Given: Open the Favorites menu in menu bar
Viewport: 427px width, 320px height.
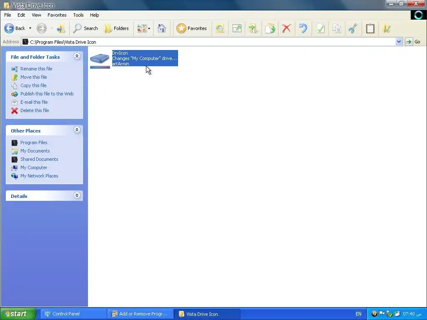Looking at the screenshot, I should [x=57, y=15].
